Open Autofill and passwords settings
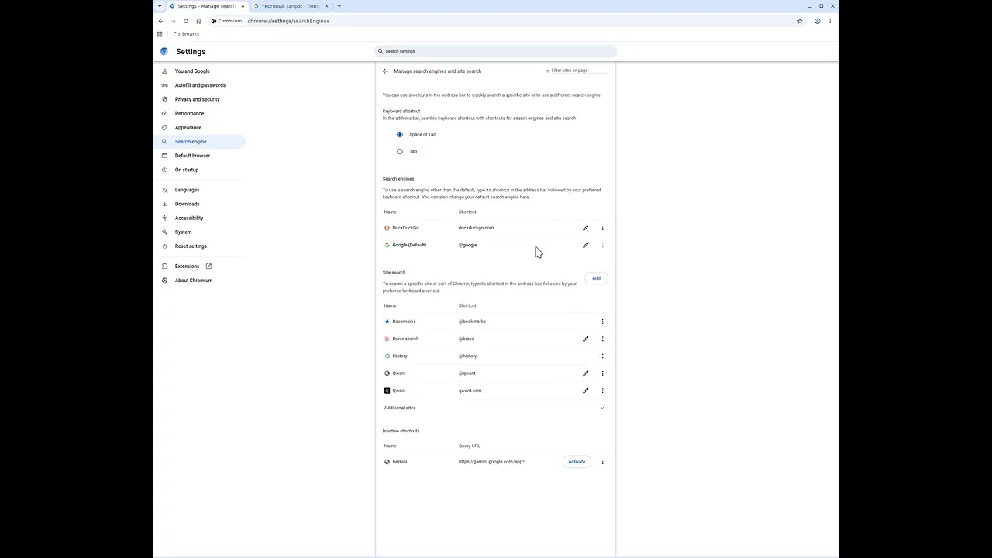 click(x=200, y=85)
